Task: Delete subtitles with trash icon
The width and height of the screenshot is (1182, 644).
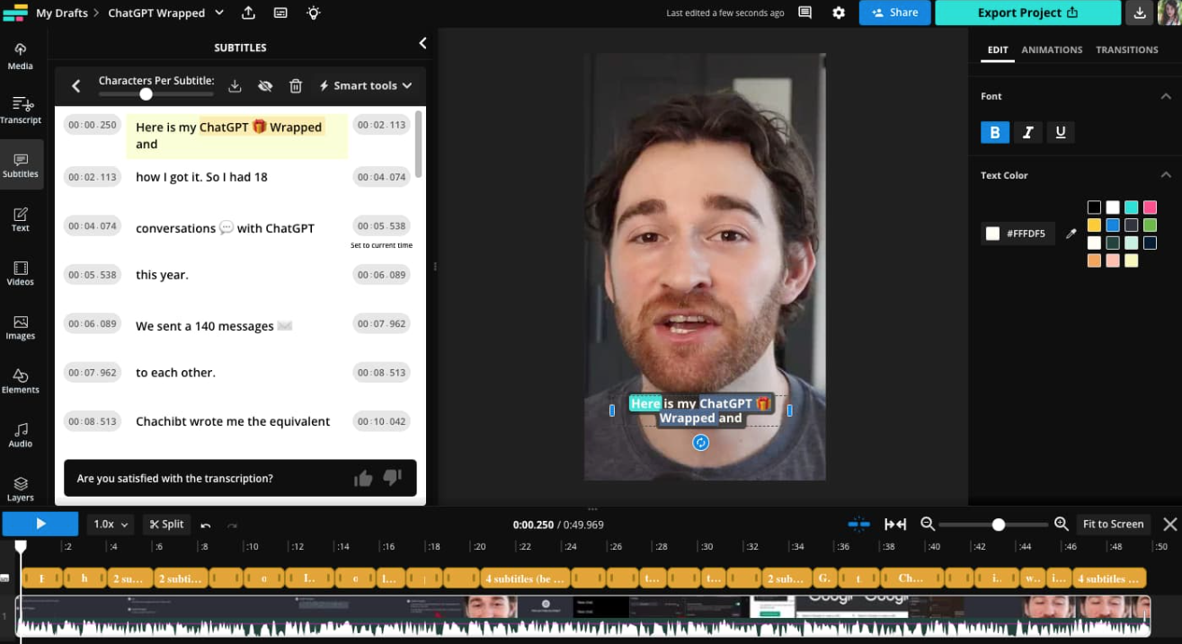Action: point(296,85)
